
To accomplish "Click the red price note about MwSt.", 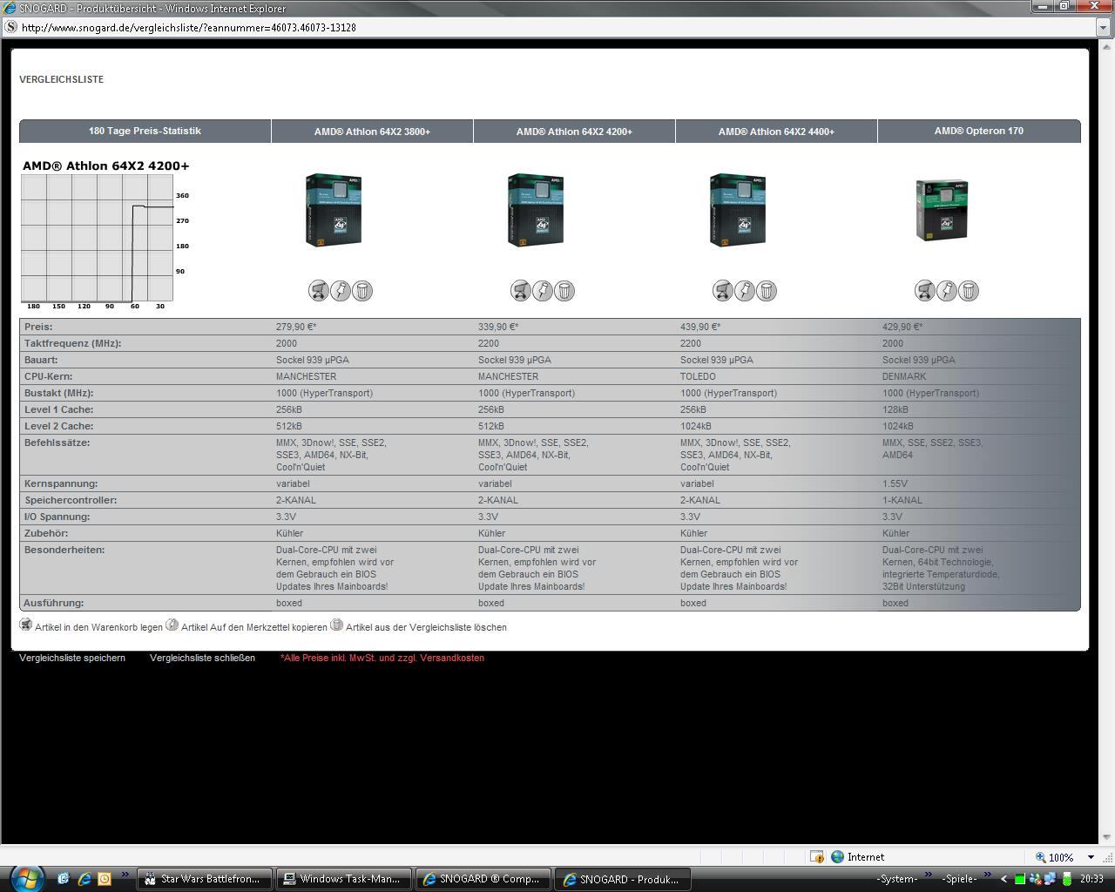I will pos(382,658).
